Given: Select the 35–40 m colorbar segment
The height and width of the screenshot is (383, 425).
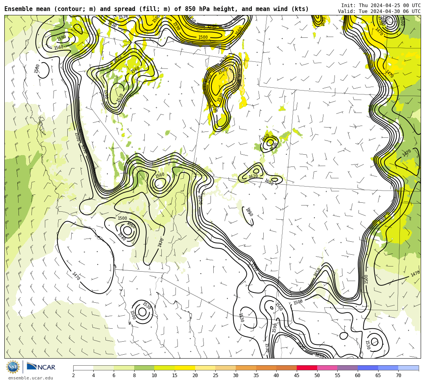Looking at the screenshot, I should coord(266,368).
